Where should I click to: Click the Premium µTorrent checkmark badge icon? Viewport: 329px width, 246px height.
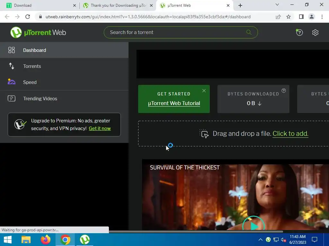(20, 125)
